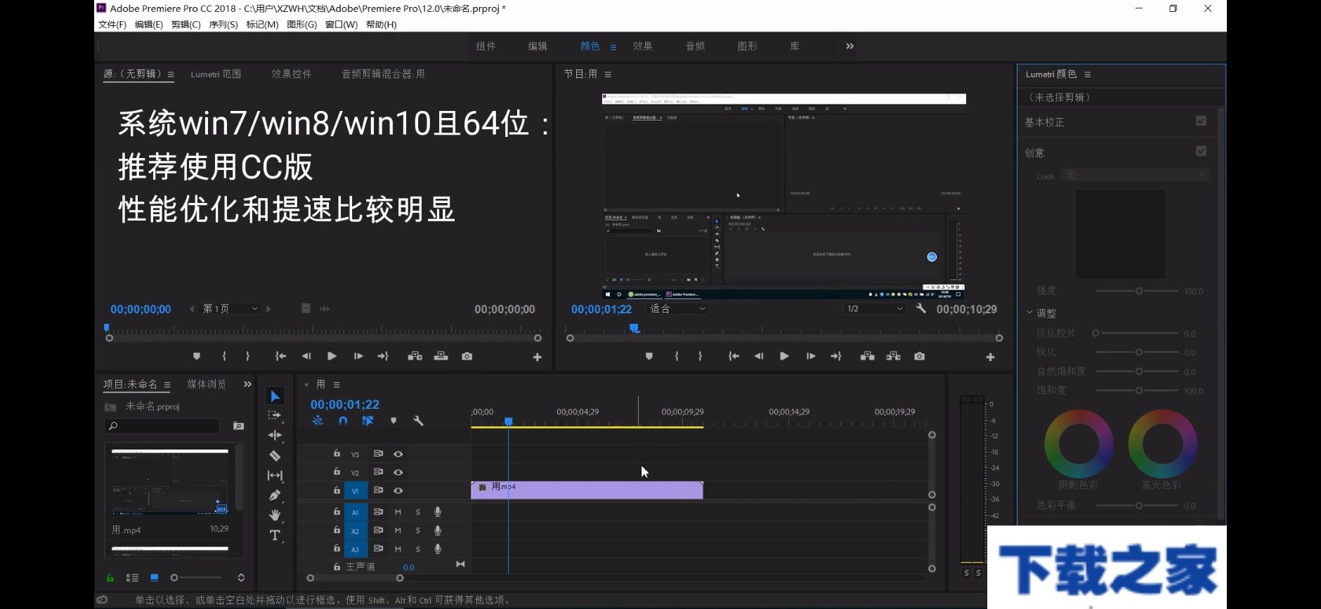This screenshot has height=609, width=1321.
Task: Expand hidden project panel tabs
Action: tap(247, 384)
